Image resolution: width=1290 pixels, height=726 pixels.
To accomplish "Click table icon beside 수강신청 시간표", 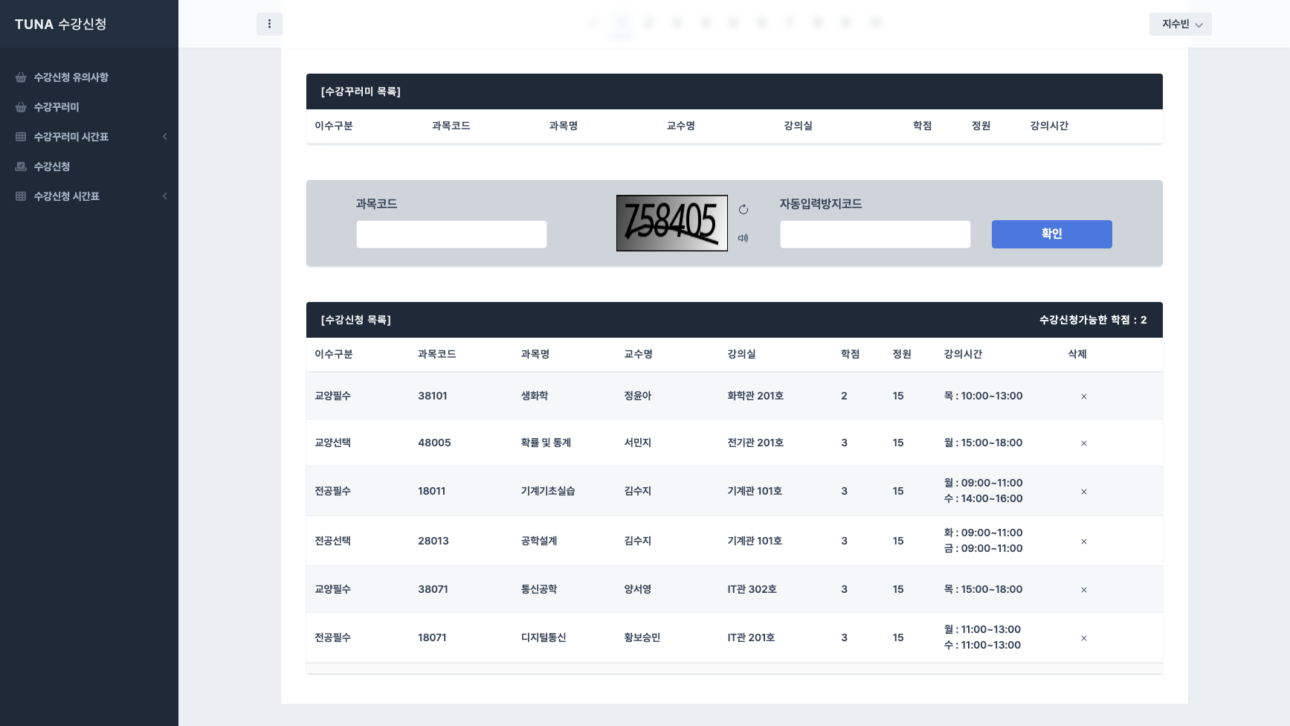I will point(21,196).
